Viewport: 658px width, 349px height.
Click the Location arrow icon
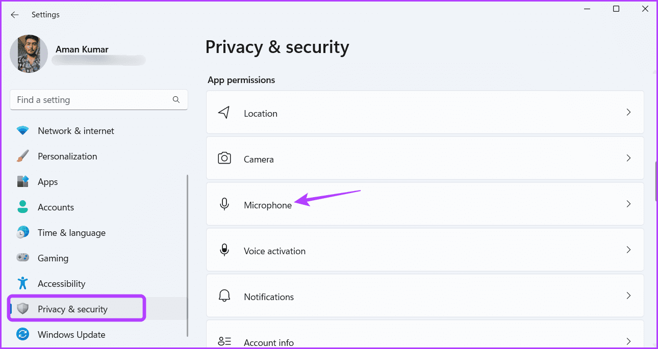click(224, 113)
